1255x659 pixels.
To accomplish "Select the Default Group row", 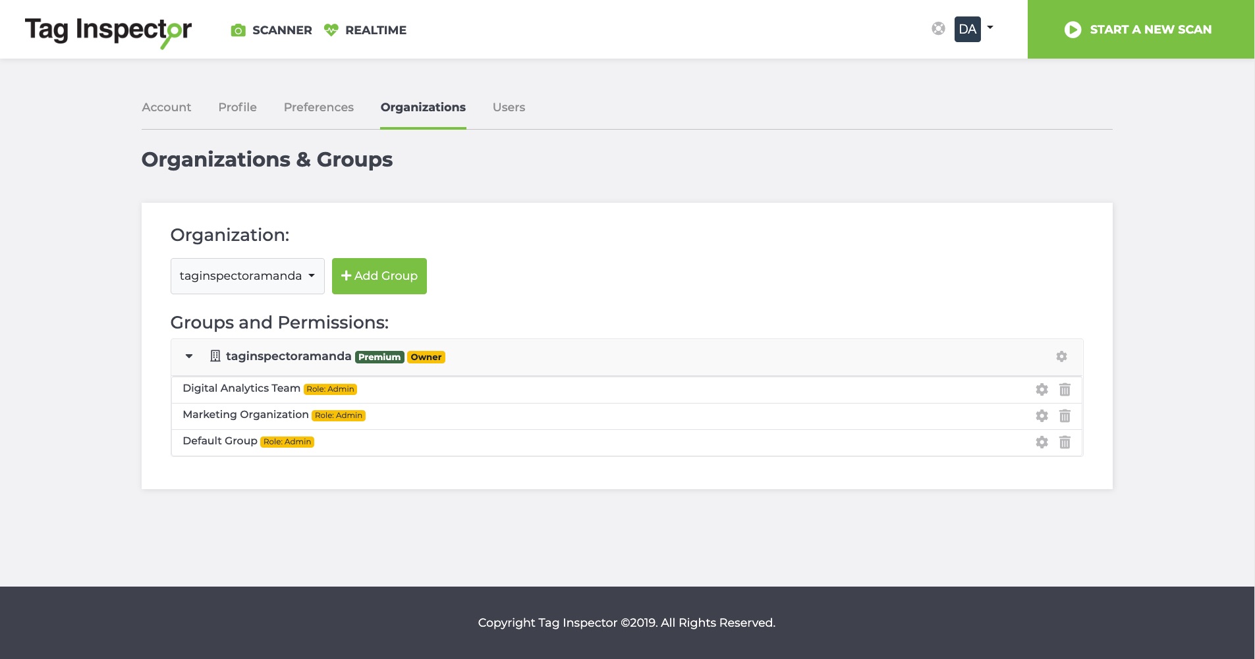I will click(x=627, y=442).
